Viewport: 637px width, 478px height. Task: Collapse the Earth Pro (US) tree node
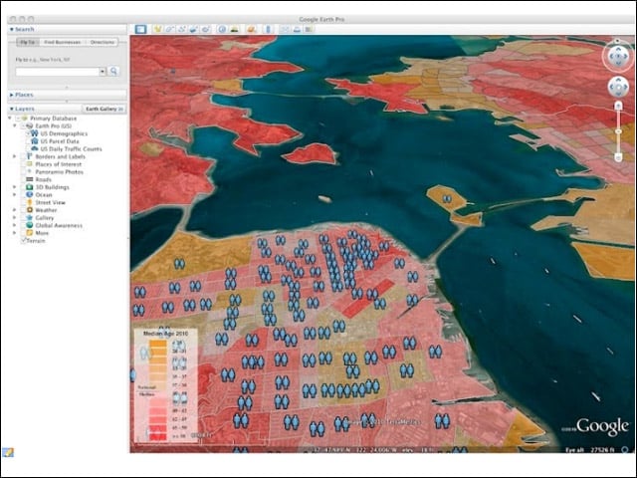coord(15,126)
